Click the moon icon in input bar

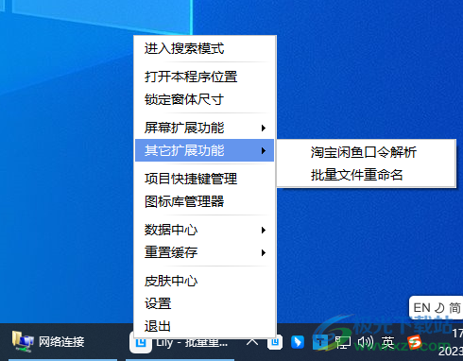click(439, 308)
